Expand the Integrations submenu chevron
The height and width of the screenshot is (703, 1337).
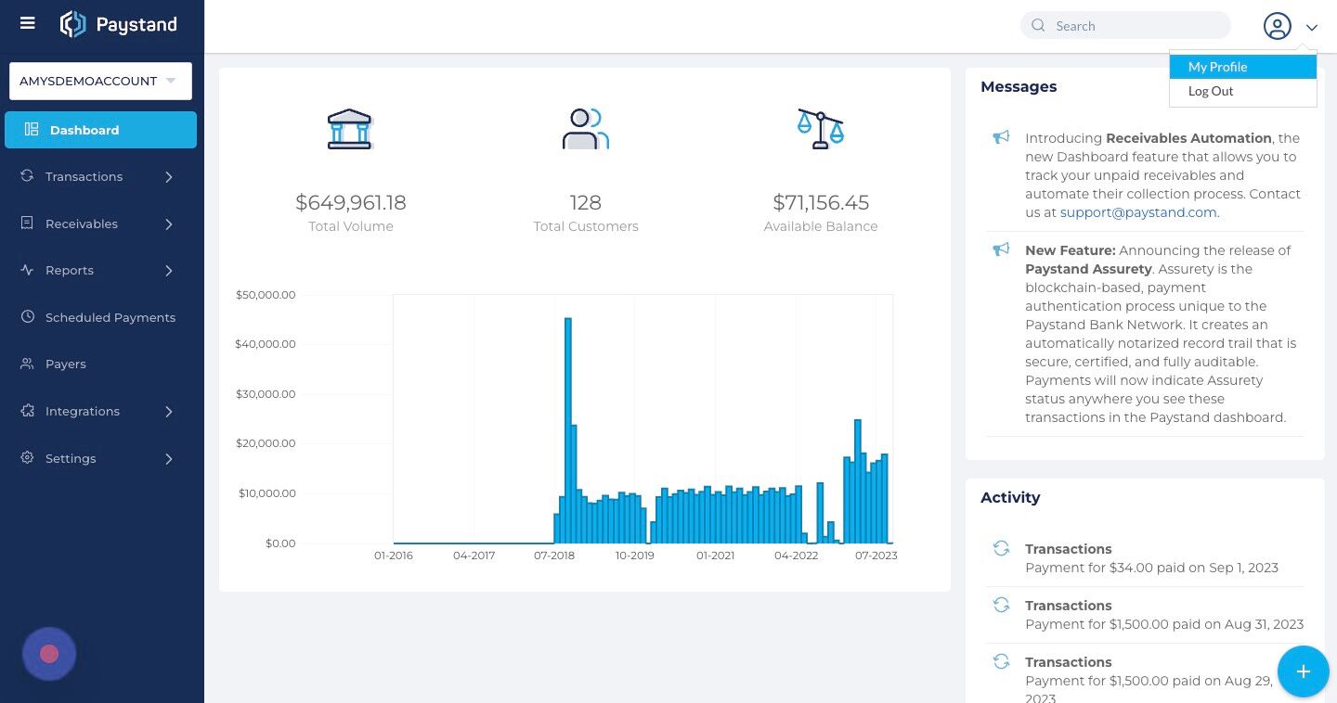(169, 411)
